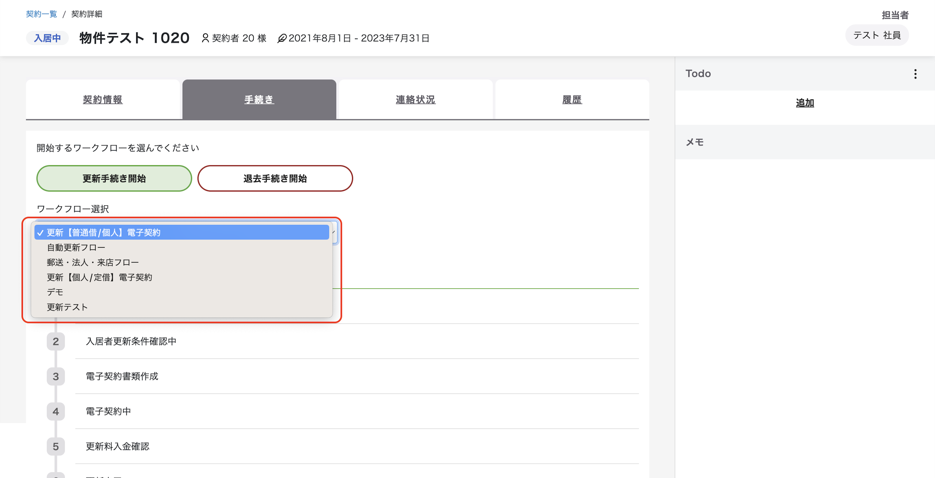Open the Todo three-dot menu
The image size is (935, 478).
(x=915, y=74)
